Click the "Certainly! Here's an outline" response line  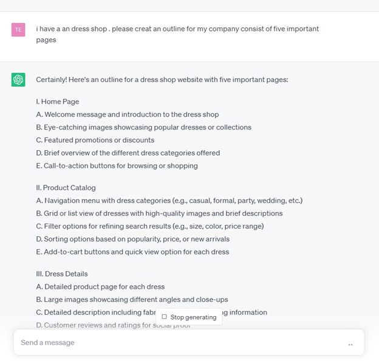pyautogui.click(x=162, y=80)
